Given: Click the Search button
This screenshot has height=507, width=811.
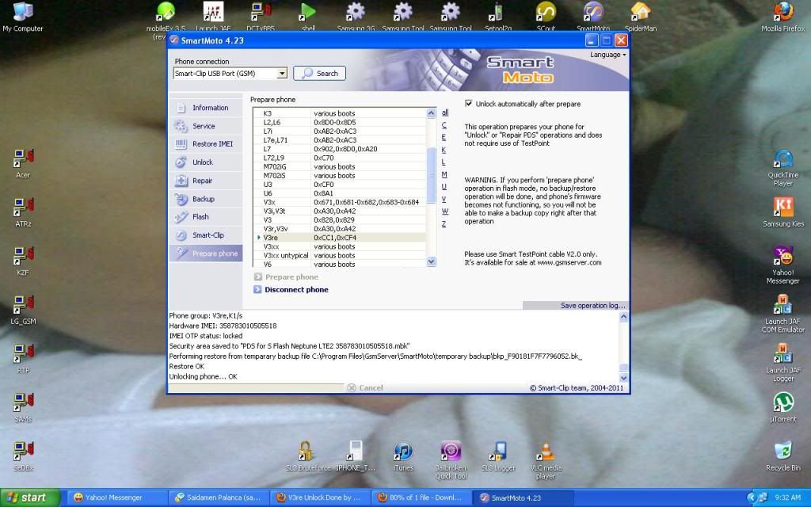Looking at the screenshot, I should click(x=319, y=74).
